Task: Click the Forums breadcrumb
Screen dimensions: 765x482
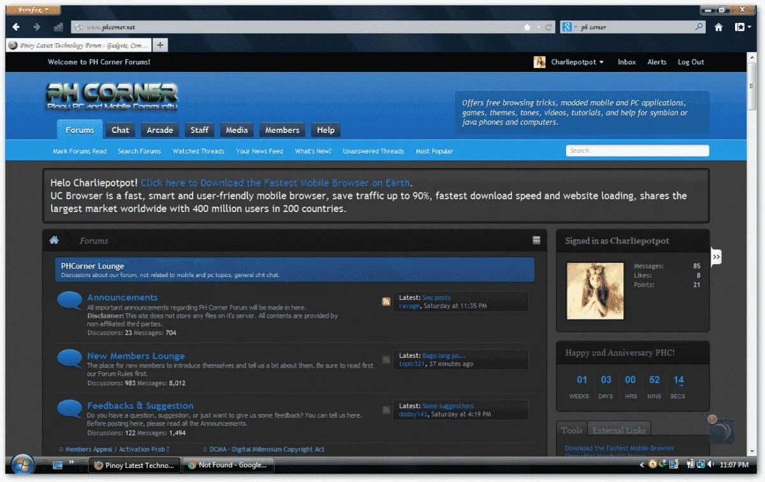Action: coord(94,241)
